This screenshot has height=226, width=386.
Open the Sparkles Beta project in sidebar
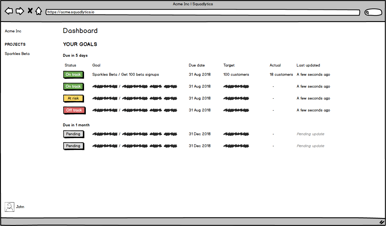(x=17, y=54)
